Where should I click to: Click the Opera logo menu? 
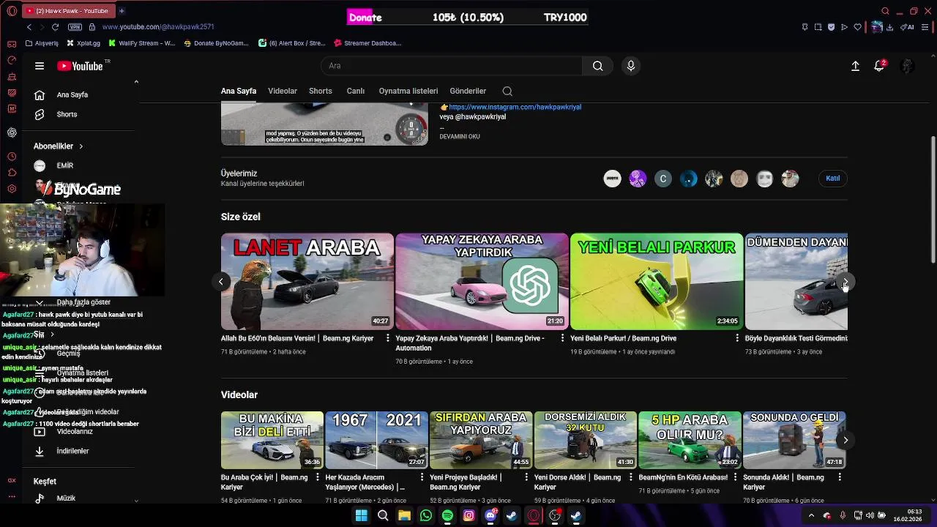(12, 11)
